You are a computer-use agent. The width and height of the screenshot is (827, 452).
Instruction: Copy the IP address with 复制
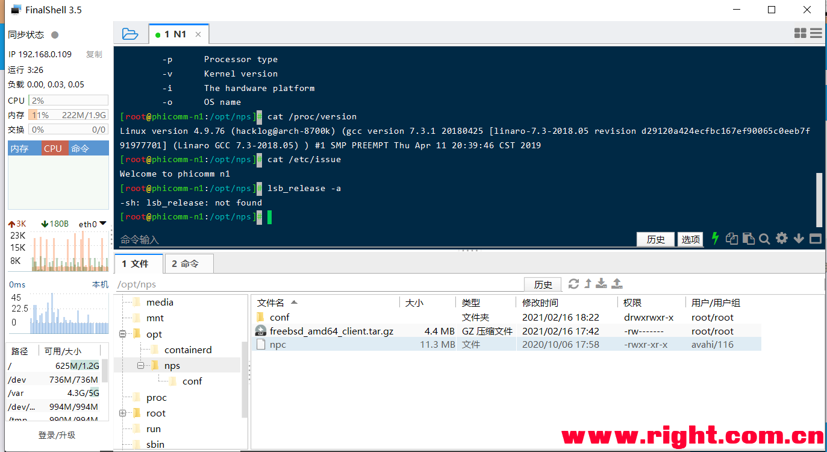(x=94, y=54)
